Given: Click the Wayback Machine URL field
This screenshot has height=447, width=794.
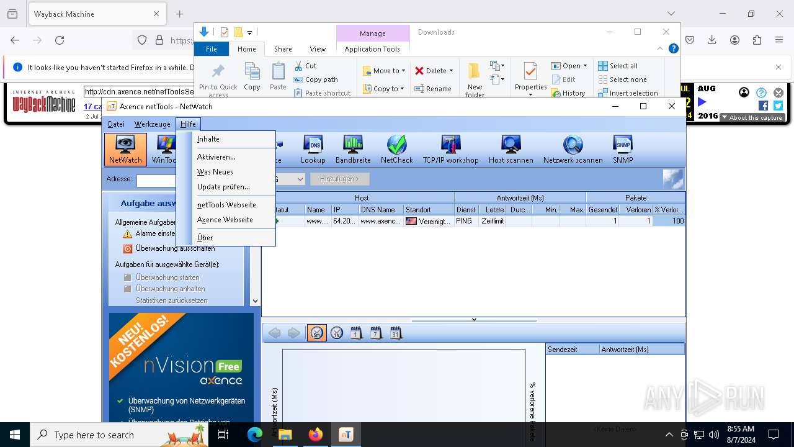Looking at the screenshot, I should coord(140,92).
